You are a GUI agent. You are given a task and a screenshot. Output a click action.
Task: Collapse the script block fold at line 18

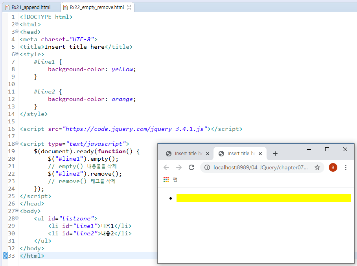pos(17,143)
